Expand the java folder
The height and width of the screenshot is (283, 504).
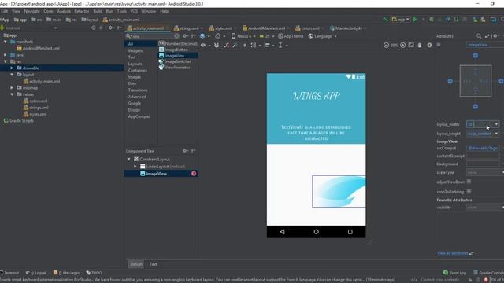tap(6, 55)
